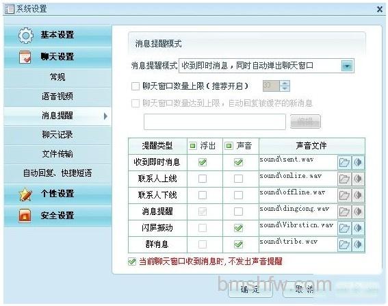
Task: Select 文件传输 in sidebar
Action: [x=57, y=154]
